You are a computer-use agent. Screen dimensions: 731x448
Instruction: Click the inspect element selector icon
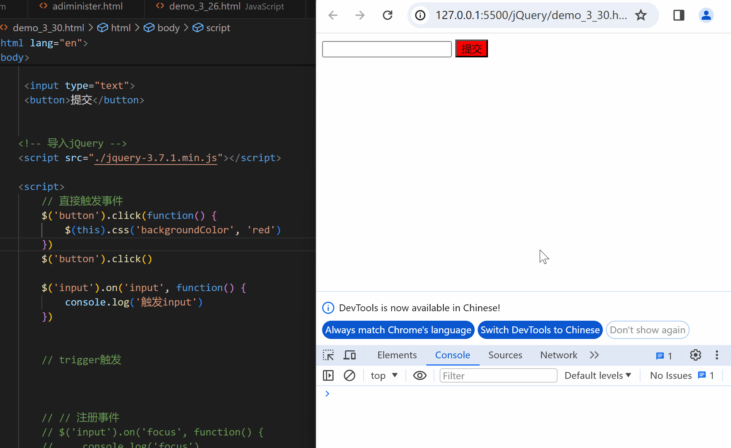pyautogui.click(x=328, y=355)
